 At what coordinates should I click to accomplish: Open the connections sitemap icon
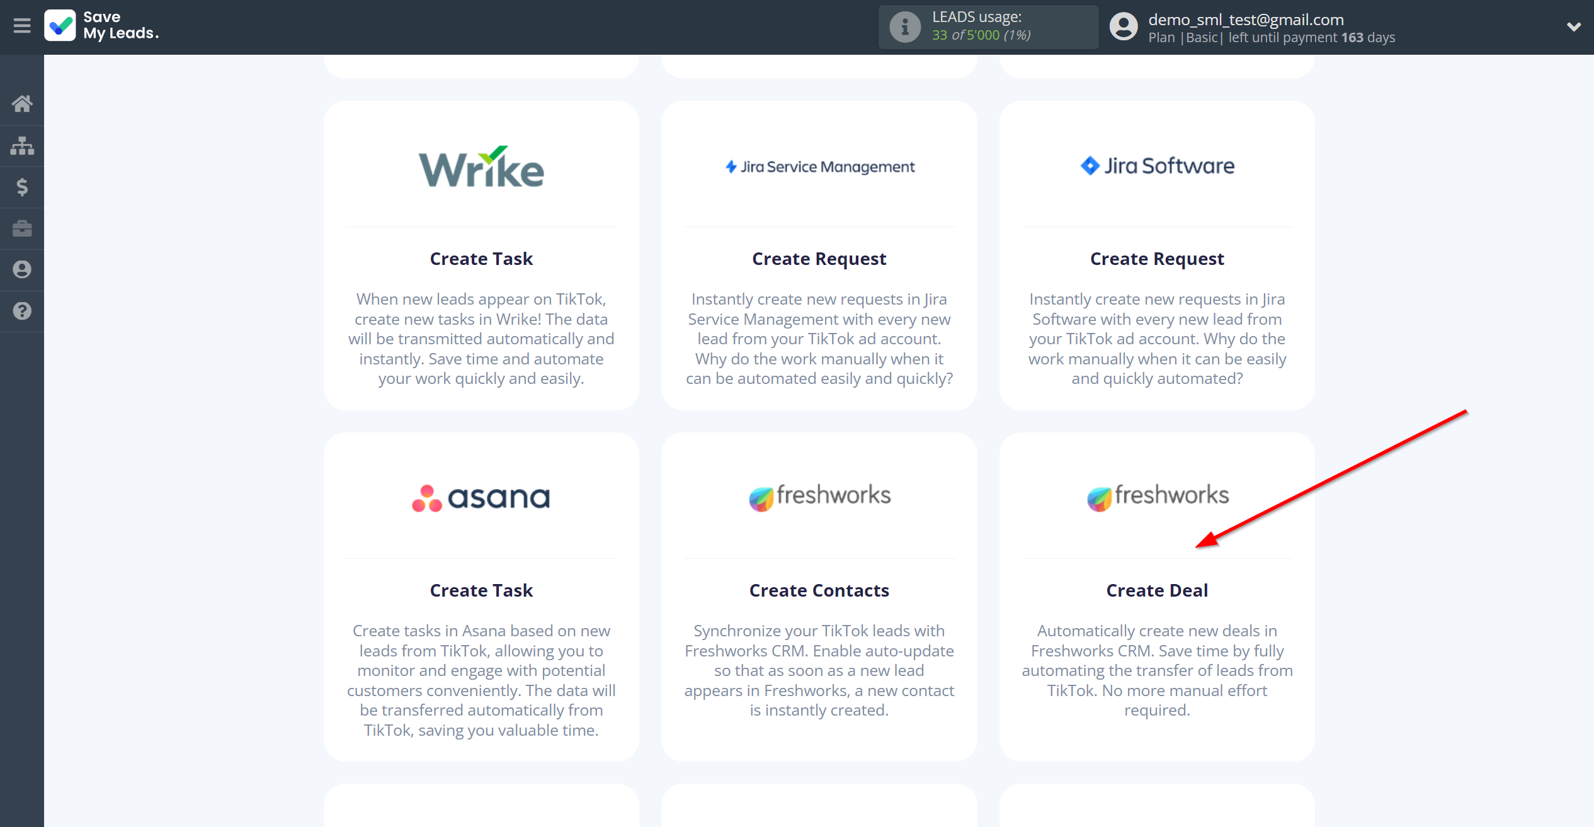(x=22, y=145)
